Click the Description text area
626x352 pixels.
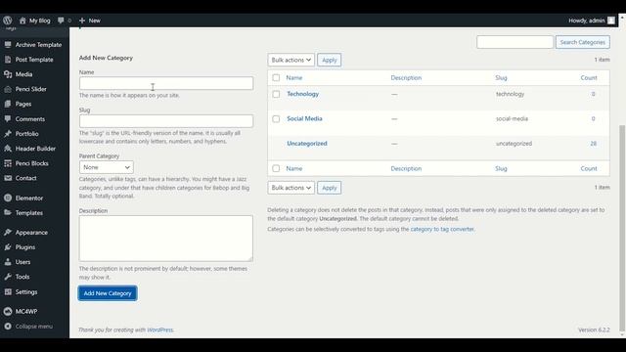click(166, 239)
